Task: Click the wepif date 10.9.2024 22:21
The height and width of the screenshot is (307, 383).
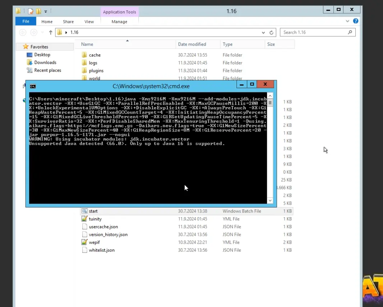Action: [x=193, y=242]
